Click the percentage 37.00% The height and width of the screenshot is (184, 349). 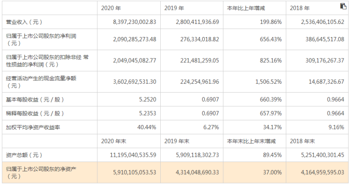pyautogui.click(x=272, y=172)
